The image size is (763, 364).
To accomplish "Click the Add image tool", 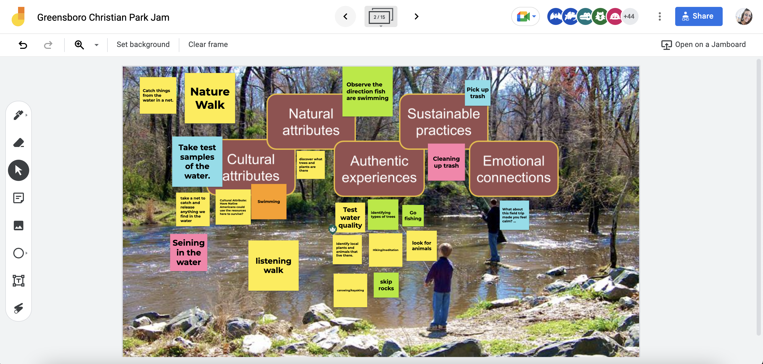I will point(18,226).
